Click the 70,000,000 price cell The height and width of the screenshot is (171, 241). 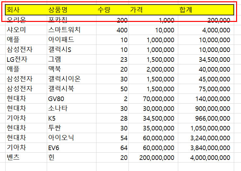153,99
